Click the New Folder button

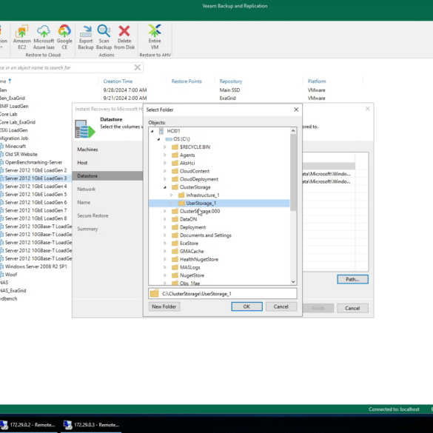[164, 306]
